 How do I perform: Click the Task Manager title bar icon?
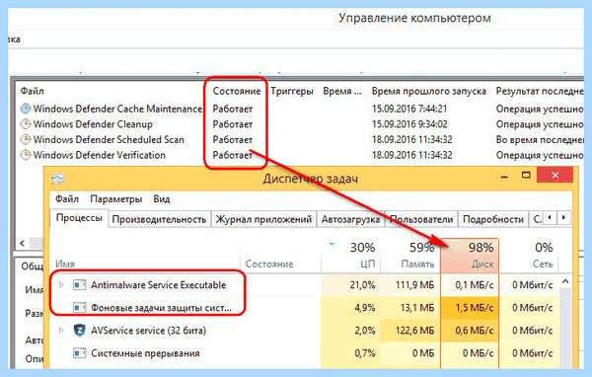[58, 179]
